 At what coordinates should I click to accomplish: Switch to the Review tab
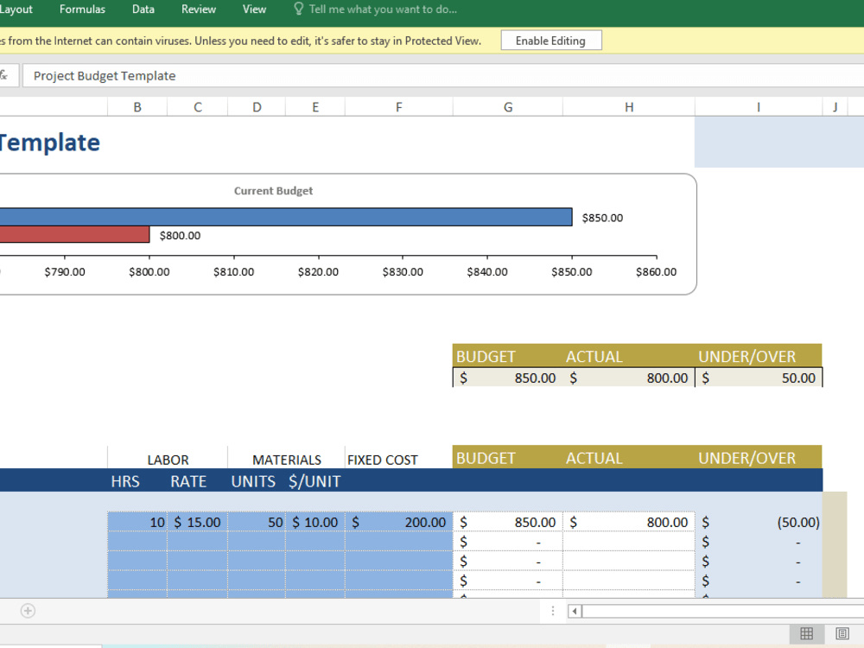[x=199, y=10]
